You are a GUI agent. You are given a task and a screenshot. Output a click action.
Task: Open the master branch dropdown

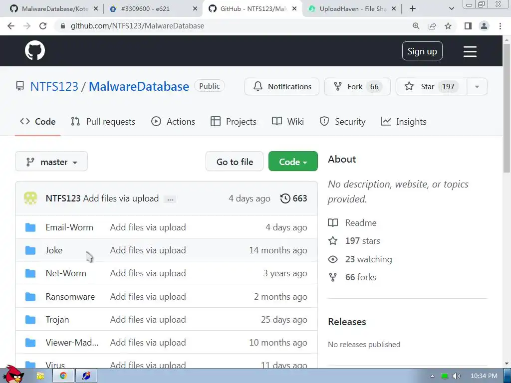coord(51,162)
